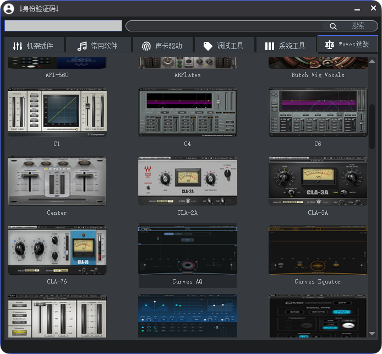
Task: Click the Butch Vig Vocals thumbnail
Action: [x=318, y=63]
